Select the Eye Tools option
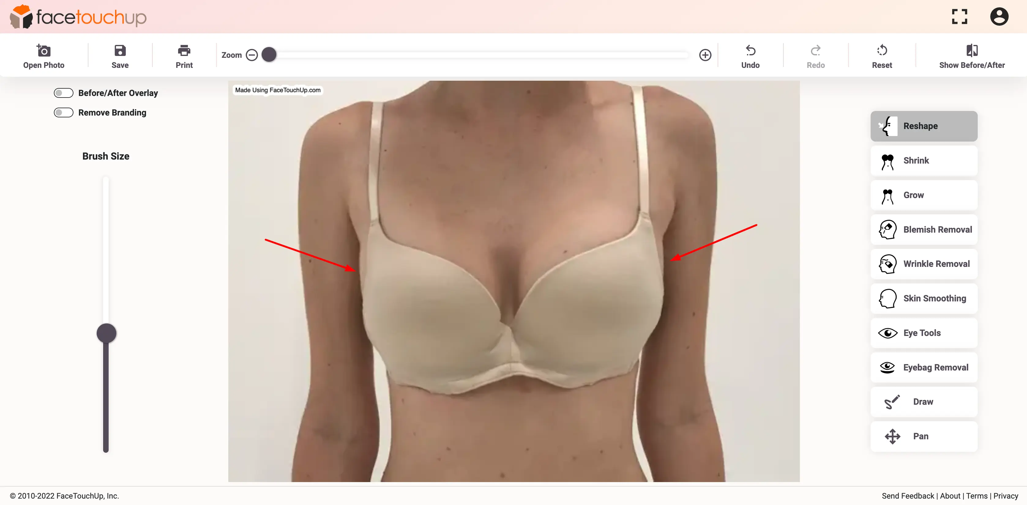The width and height of the screenshot is (1027, 505). click(922, 333)
